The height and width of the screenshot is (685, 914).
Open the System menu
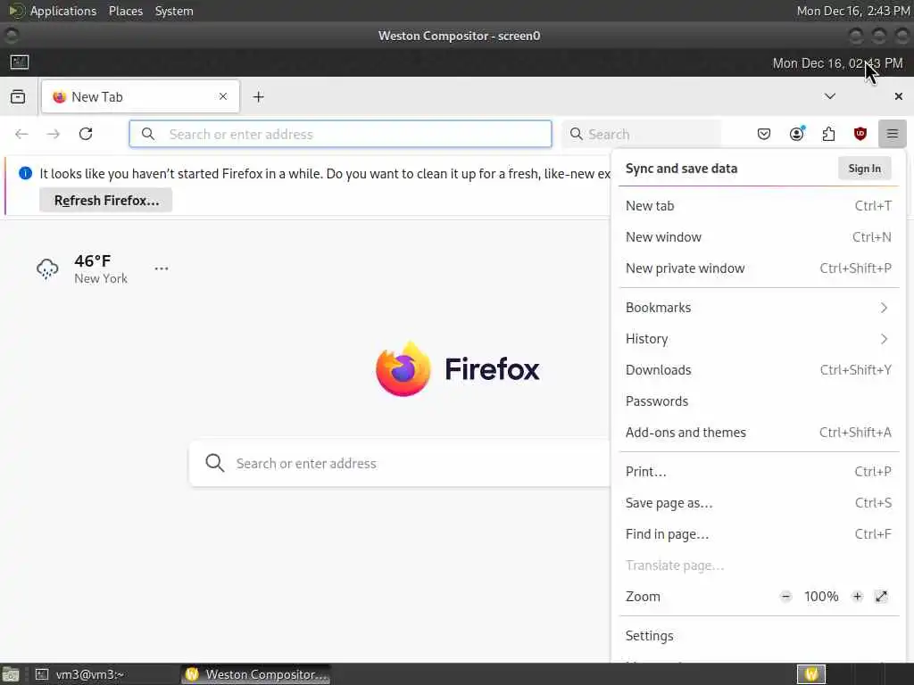pos(174,11)
